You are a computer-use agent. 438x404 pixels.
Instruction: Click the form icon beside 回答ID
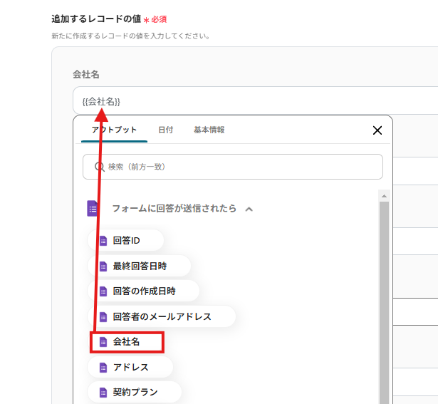click(103, 241)
